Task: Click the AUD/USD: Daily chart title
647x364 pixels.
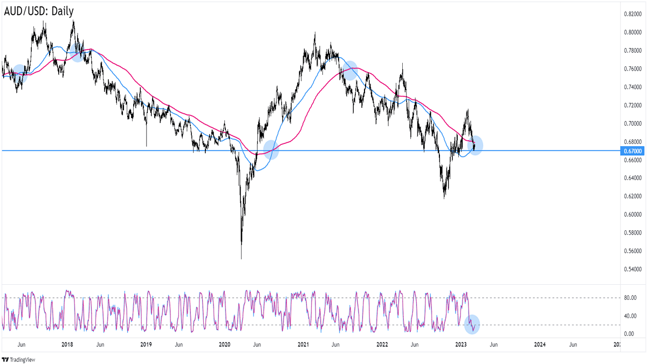Action: (x=39, y=11)
